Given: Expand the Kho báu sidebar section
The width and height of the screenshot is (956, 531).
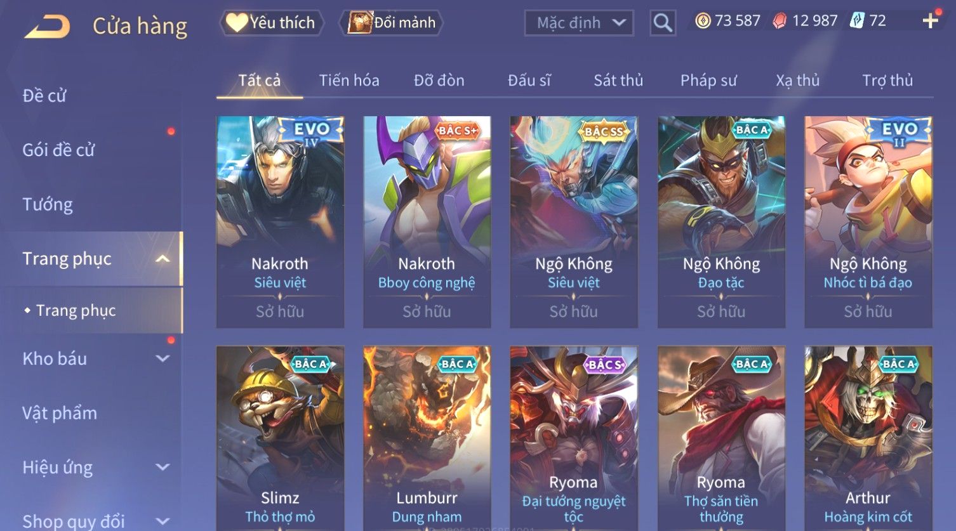Looking at the screenshot, I should (x=163, y=358).
